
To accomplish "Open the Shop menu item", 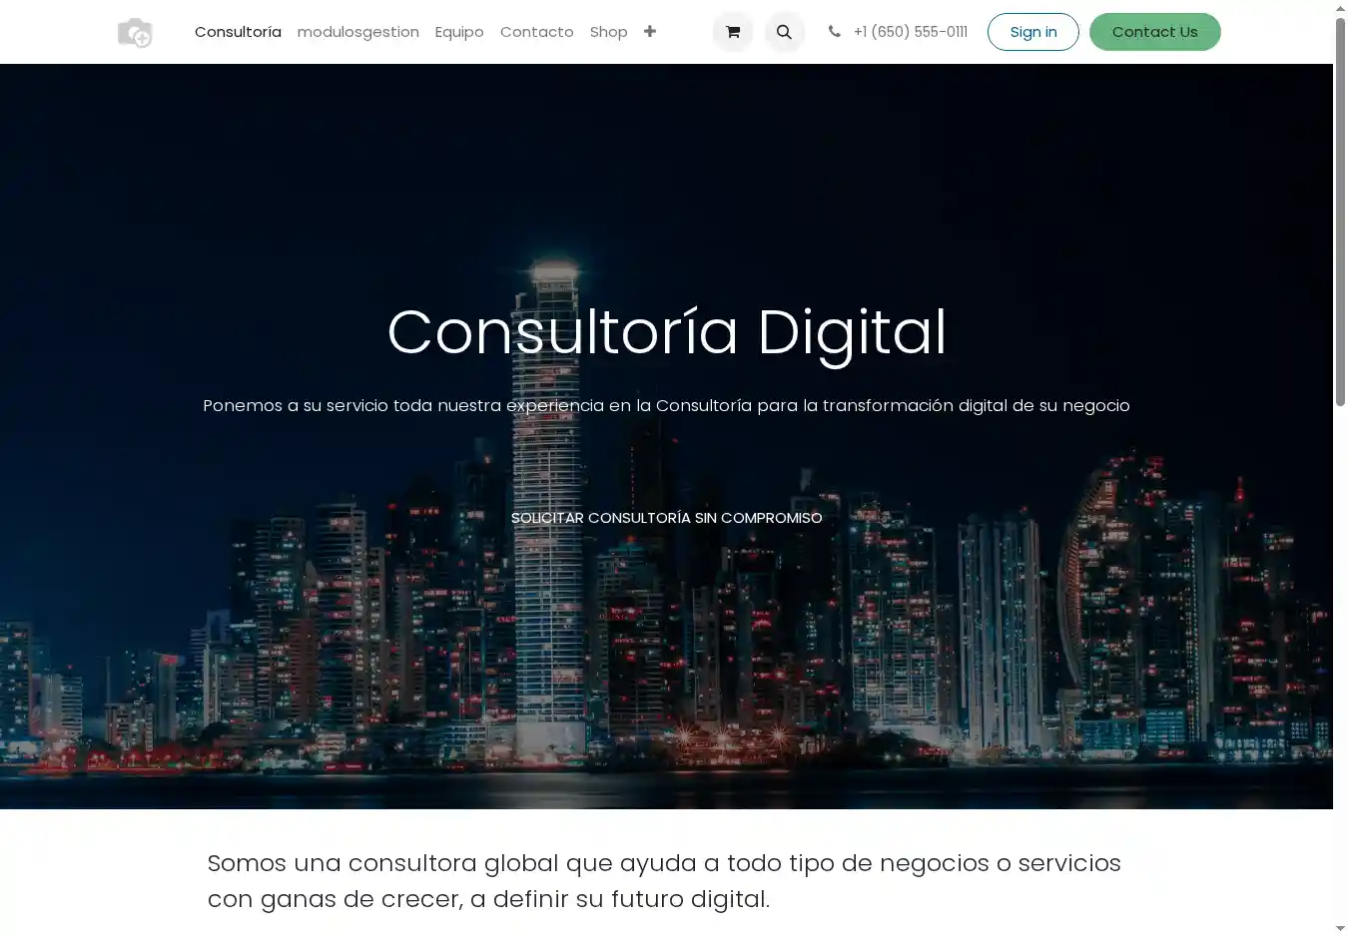I will pos(608,32).
